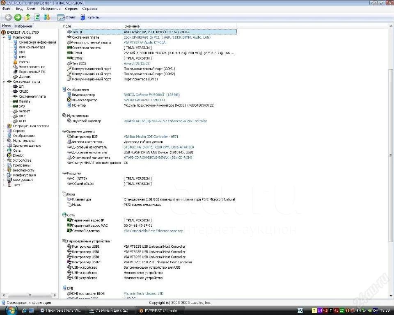Open the Отчёт menu in the menu bar
The width and height of the screenshot is (394, 315).
pyautogui.click(x=32, y=9)
